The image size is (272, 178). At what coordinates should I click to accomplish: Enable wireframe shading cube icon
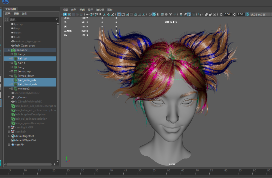point(150,15)
